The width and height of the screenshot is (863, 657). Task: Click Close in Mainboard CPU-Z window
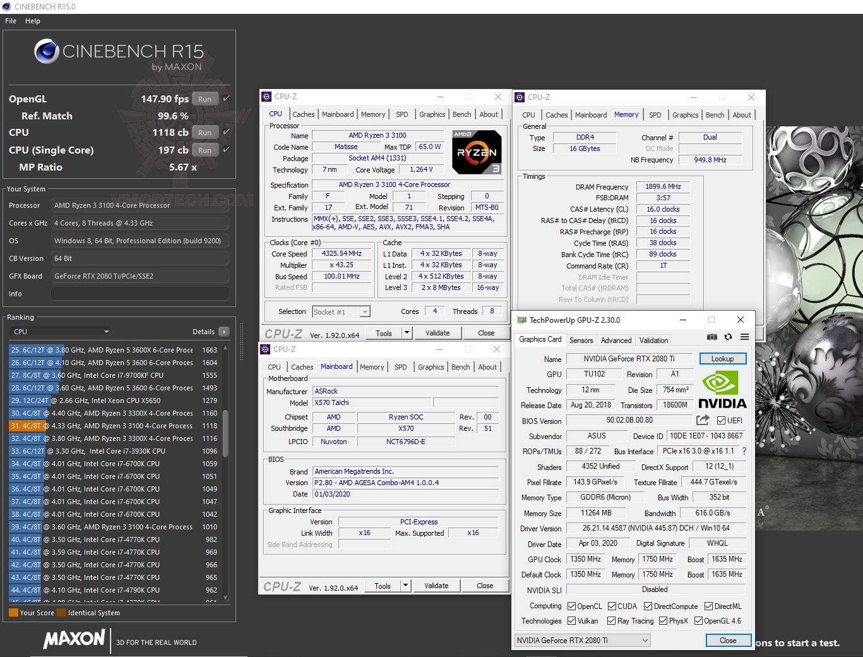click(485, 586)
